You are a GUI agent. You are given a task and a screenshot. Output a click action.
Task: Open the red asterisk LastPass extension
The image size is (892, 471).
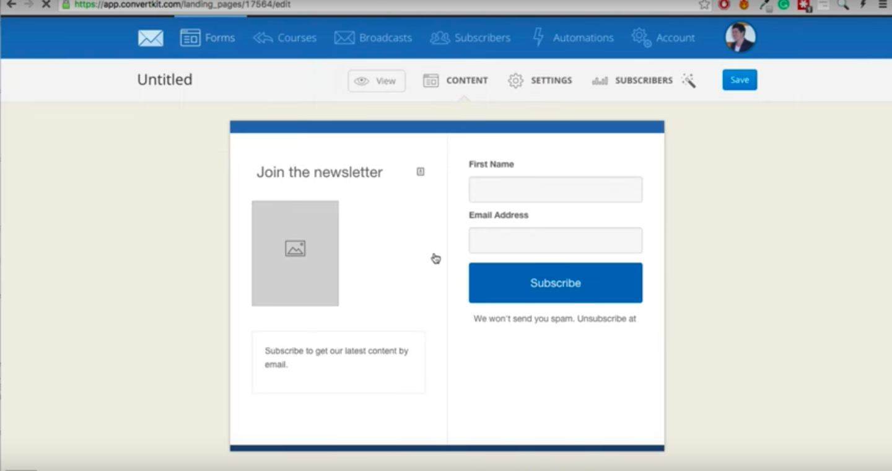click(804, 5)
